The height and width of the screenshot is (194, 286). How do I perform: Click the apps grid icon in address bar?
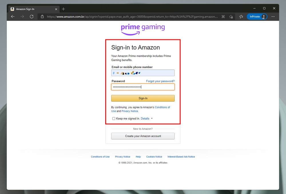[x=223, y=17]
